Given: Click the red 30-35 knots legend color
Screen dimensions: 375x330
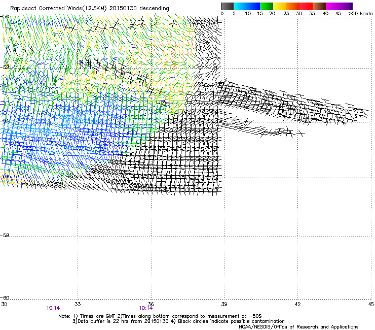Looking at the screenshot, I should coord(306,6).
